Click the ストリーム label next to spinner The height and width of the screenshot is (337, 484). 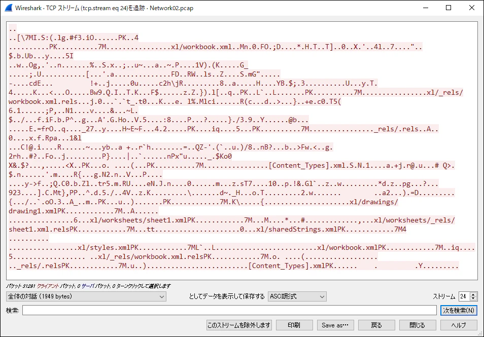pos(444,296)
